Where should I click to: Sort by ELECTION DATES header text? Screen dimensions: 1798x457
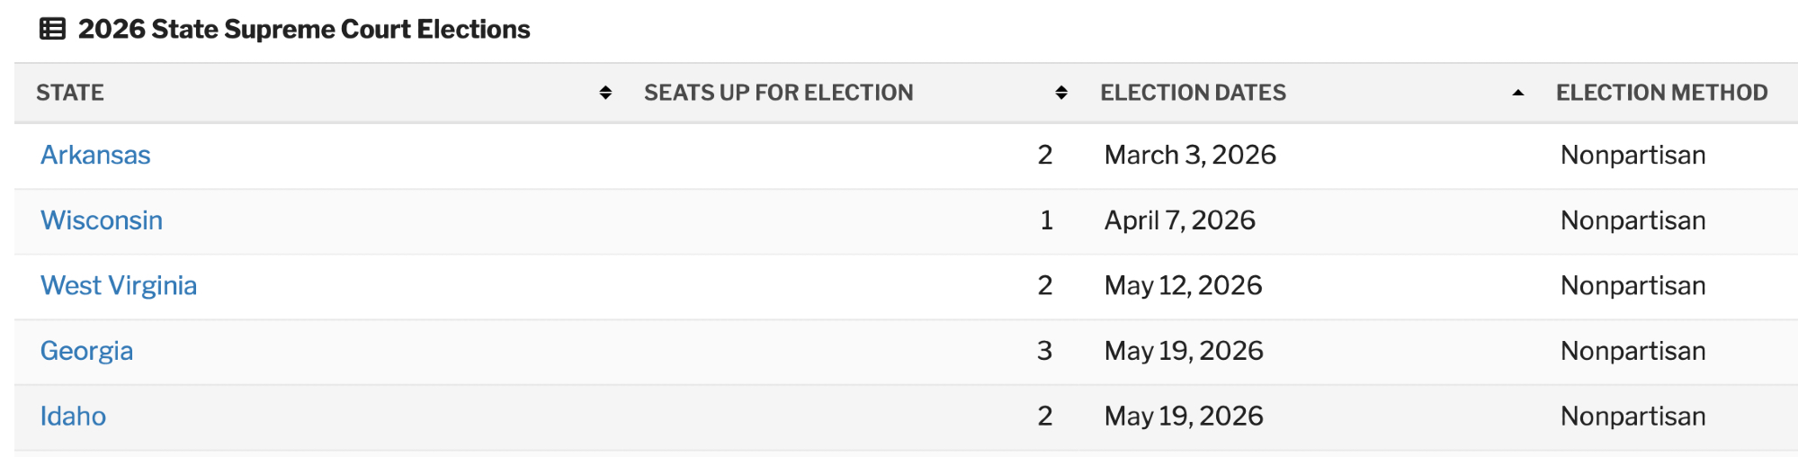click(x=1193, y=93)
